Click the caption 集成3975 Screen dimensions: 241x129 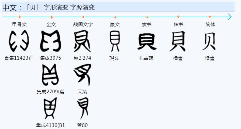[x=50, y=58]
